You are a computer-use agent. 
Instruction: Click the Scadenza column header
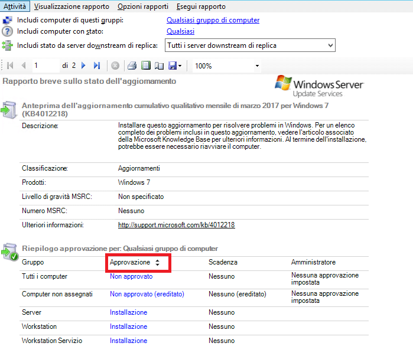click(223, 262)
